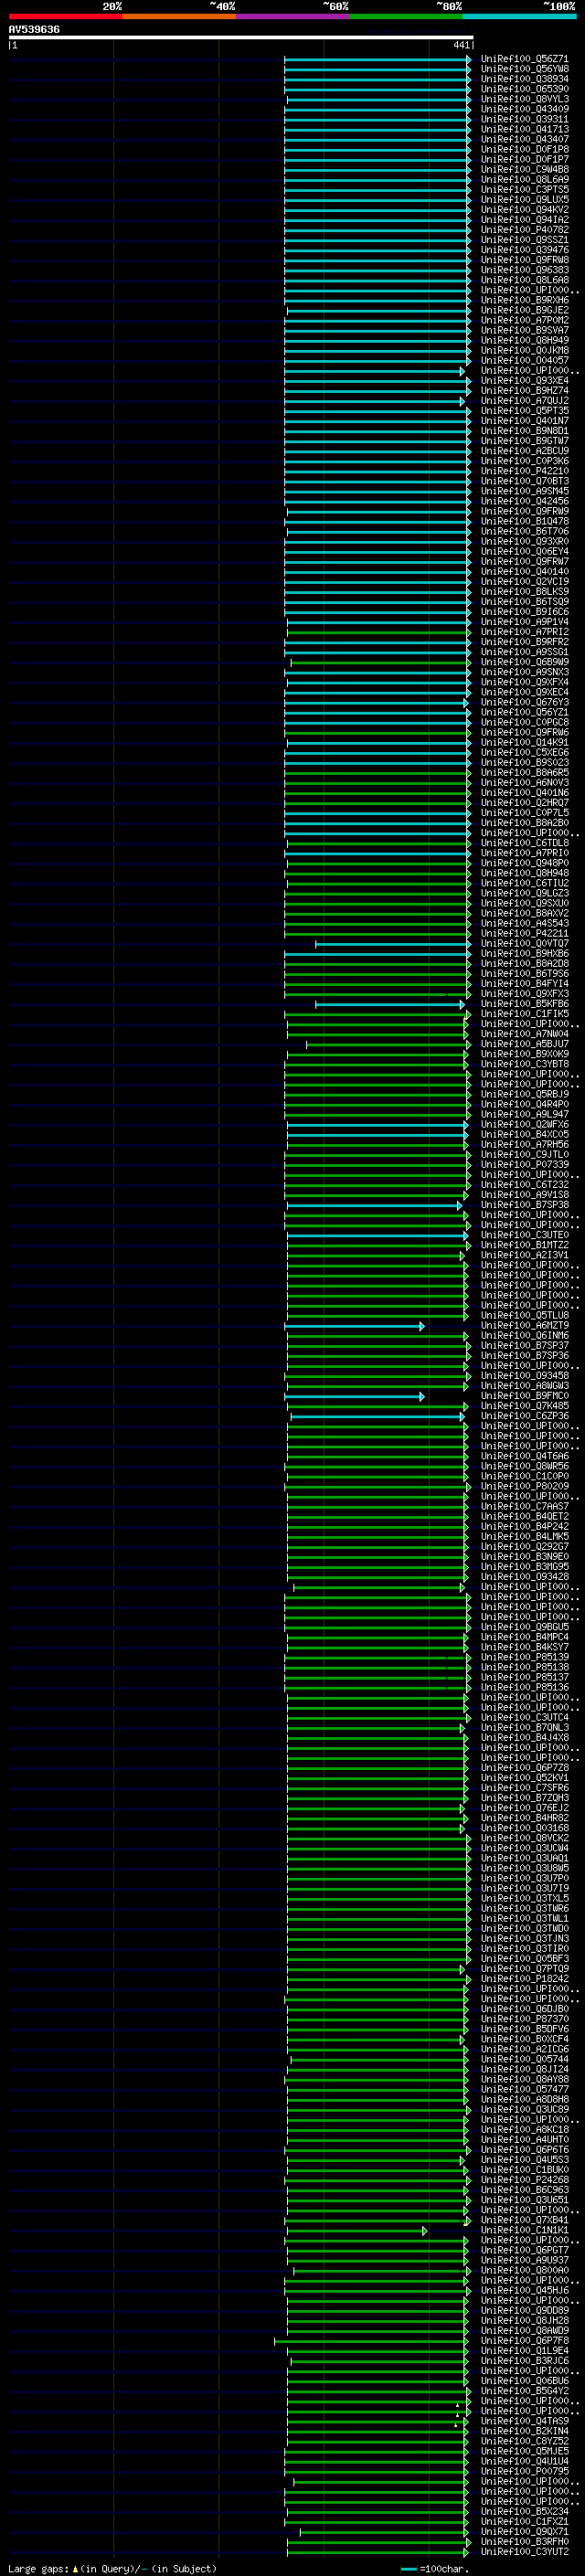Viewport: 585px width, 2576px height.
Task: Click the purple ~60% identity color segment
Action: [x=293, y=16]
